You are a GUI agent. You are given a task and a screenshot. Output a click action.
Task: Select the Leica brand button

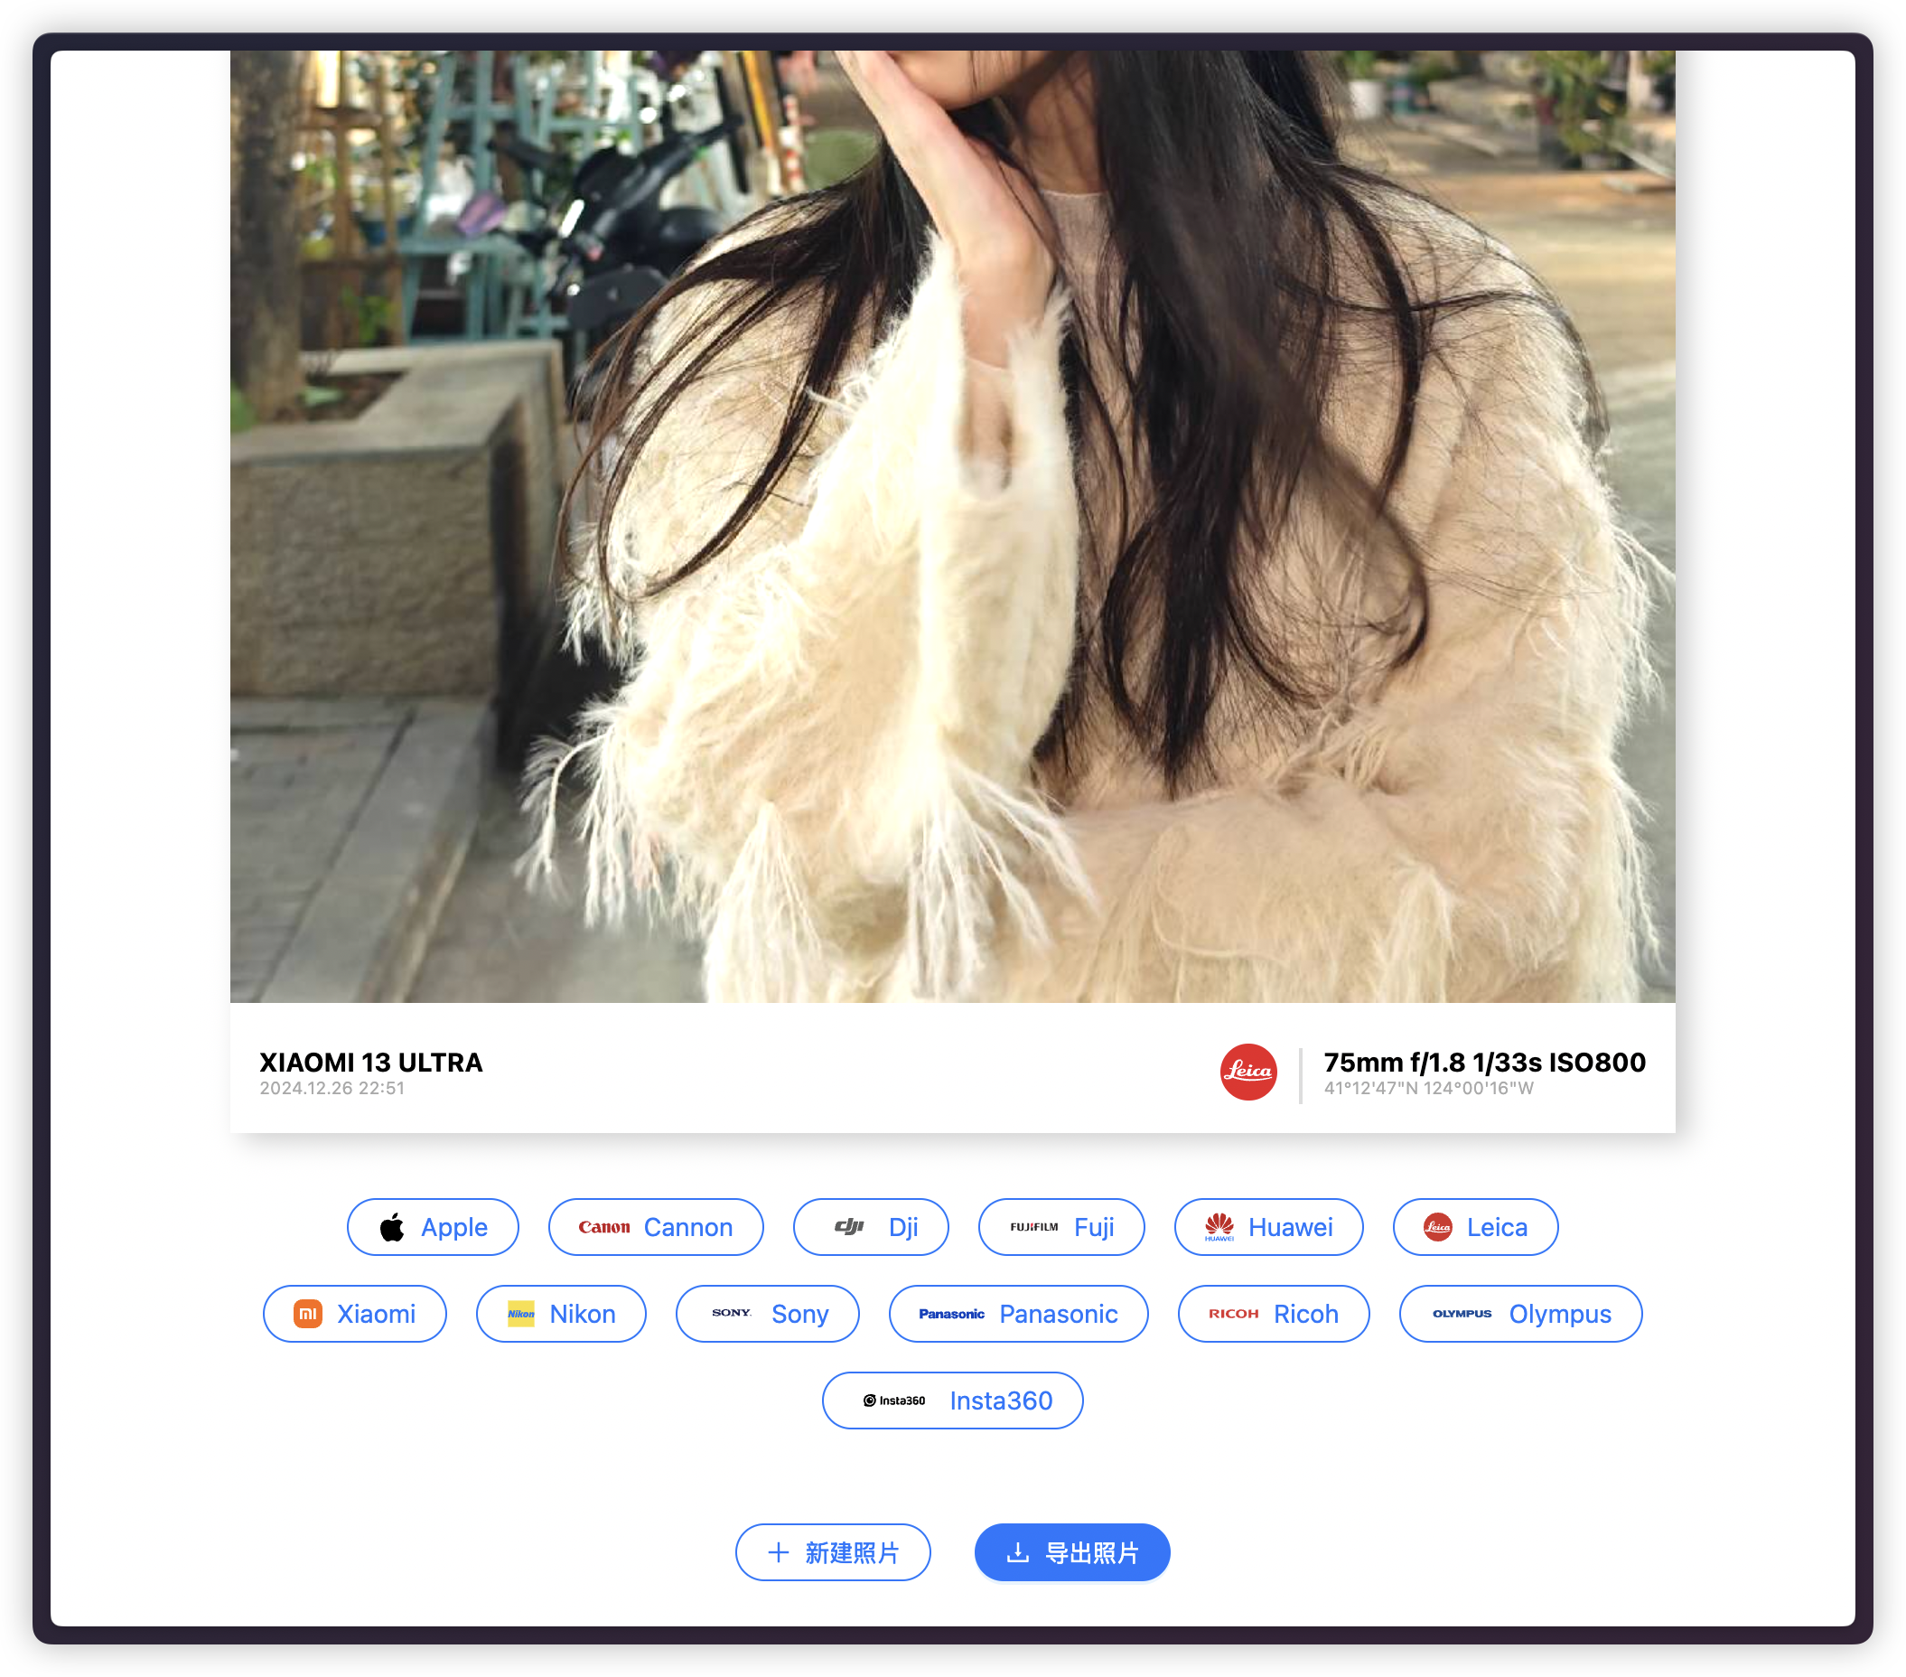point(1474,1226)
